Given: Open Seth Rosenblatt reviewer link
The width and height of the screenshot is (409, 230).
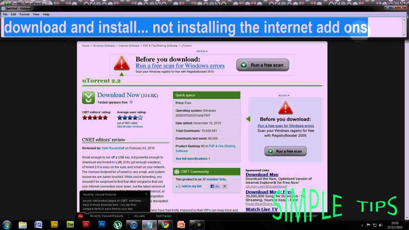Looking at the screenshot, I should [x=113, y=148].
